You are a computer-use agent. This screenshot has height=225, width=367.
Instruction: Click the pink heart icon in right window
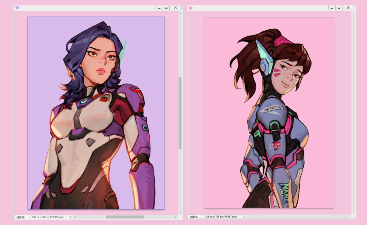191,8
